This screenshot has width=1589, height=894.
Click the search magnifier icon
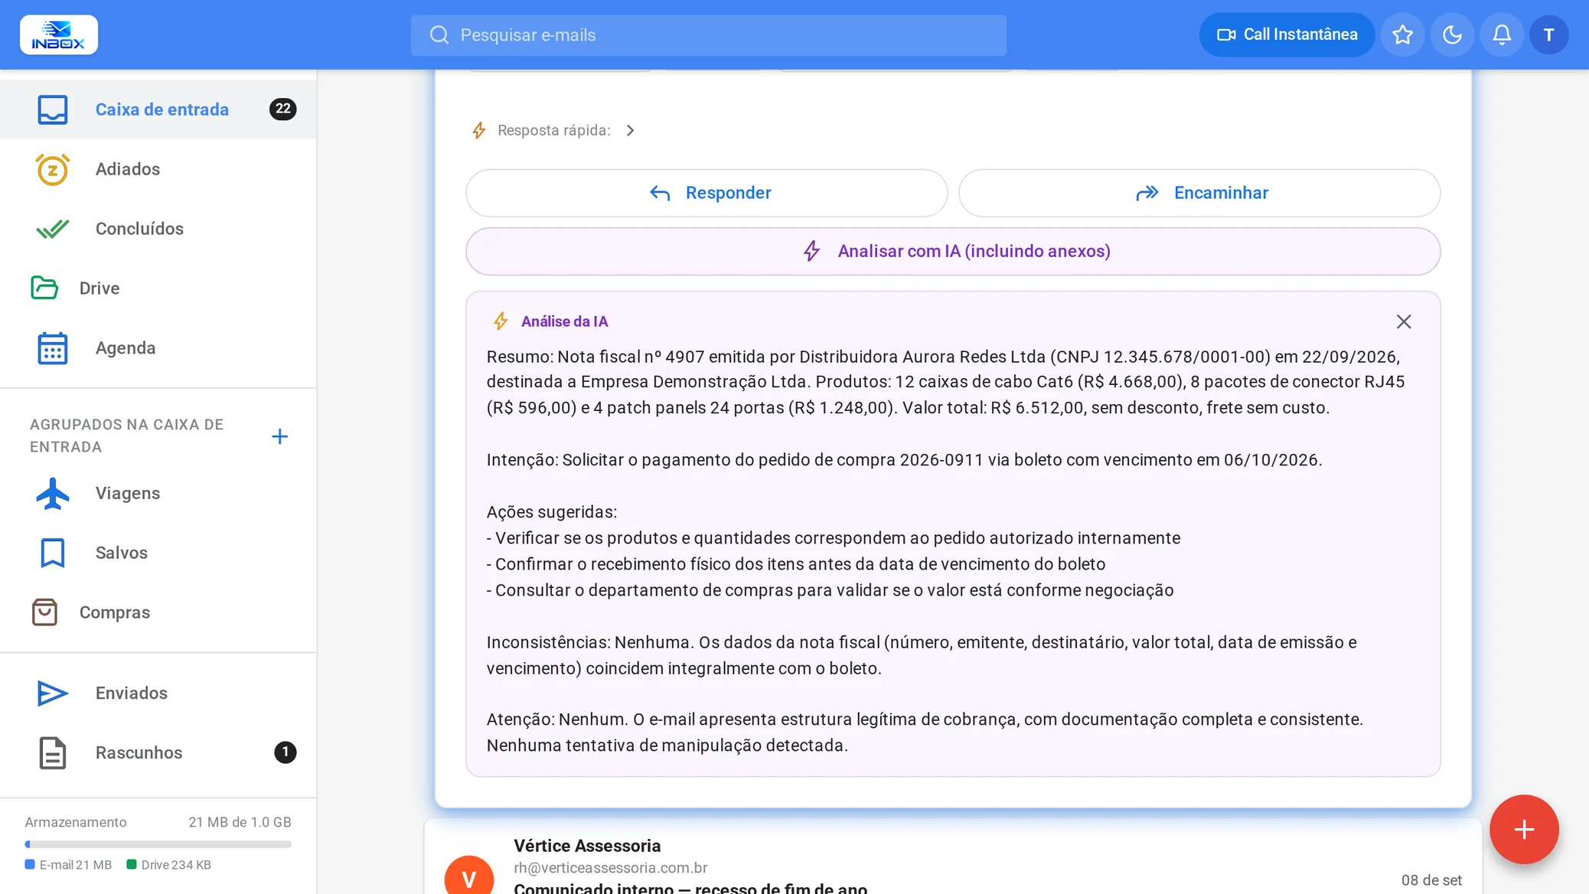point(439,35)
